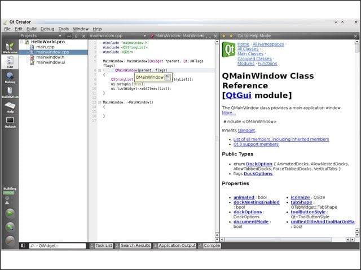Follow the QWidget inherits link

coord(246,130)
